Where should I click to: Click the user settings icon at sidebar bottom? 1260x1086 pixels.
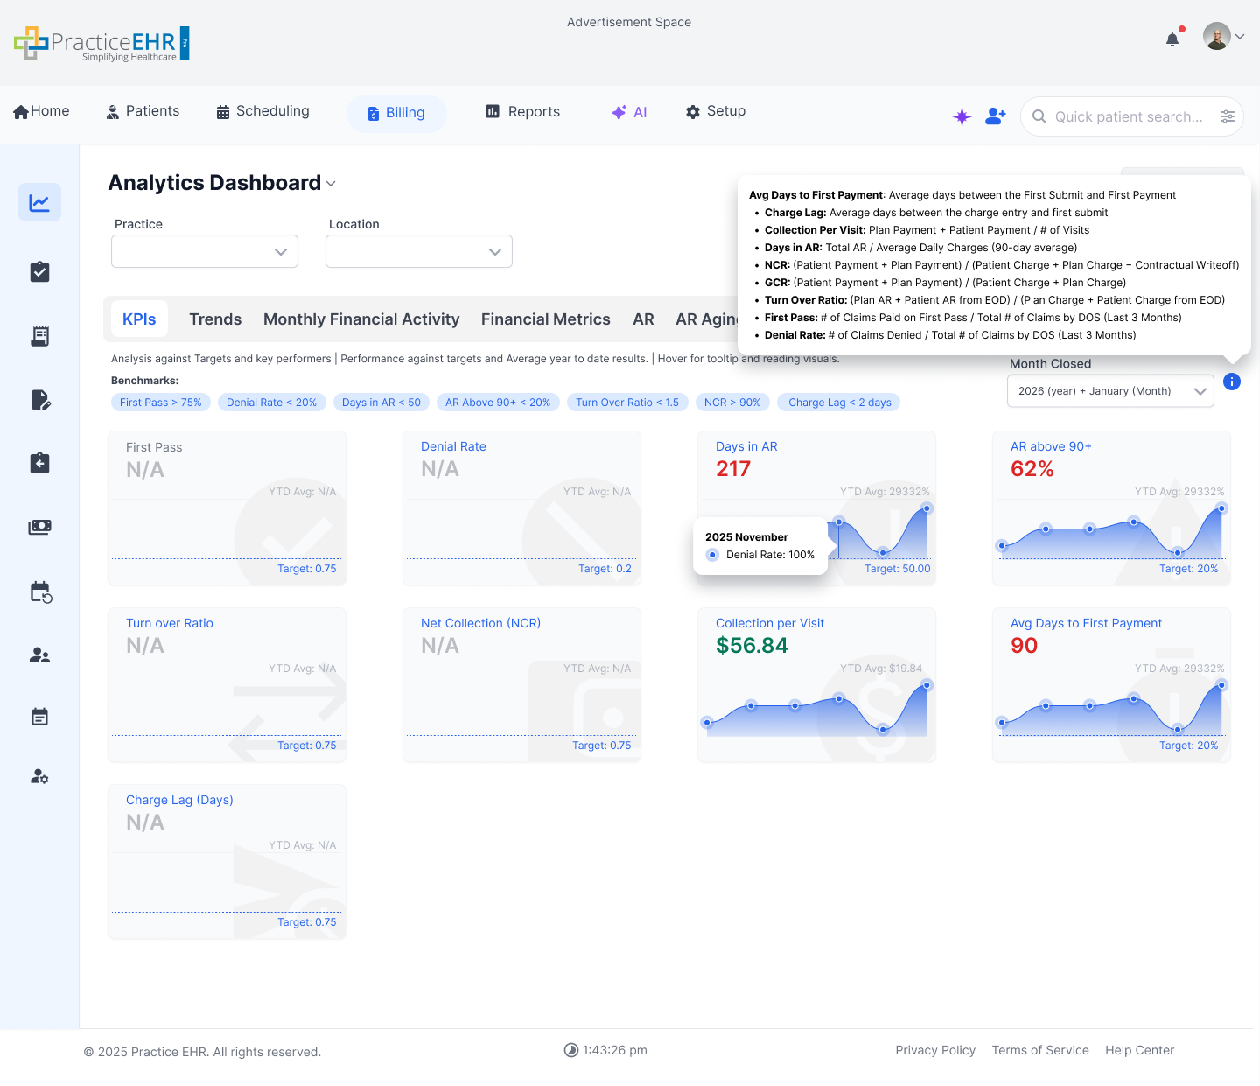[39, 776]
